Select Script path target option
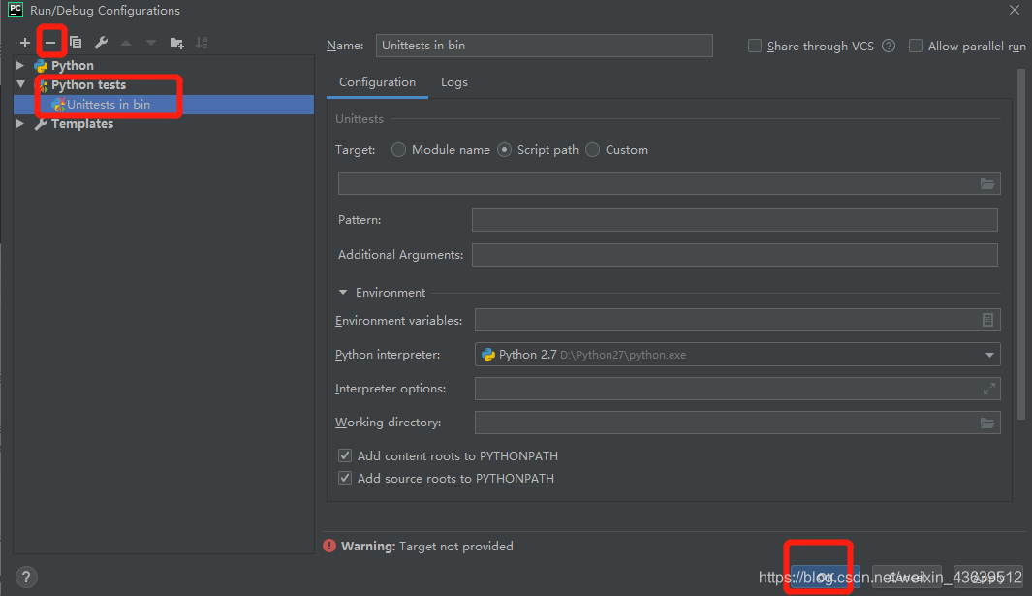The width and height of the screenshot is (1032, 596). pos(505,150)
